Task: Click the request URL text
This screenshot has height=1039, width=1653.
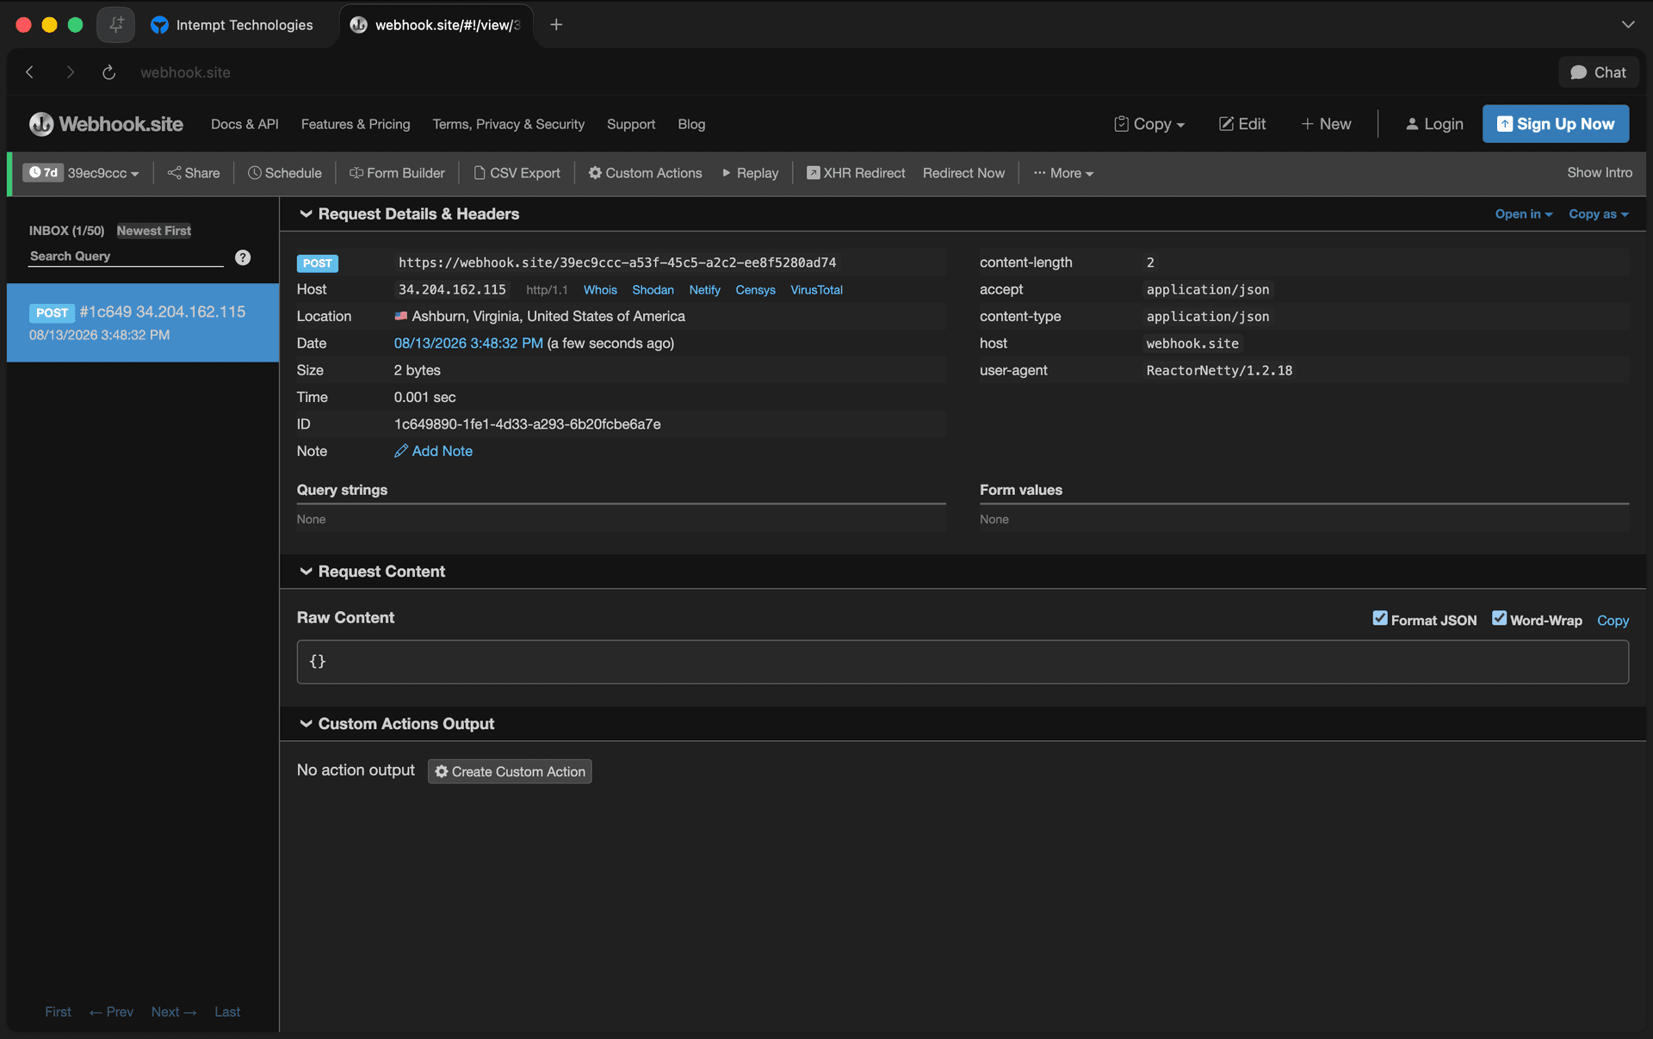Action: coord(617,263)
